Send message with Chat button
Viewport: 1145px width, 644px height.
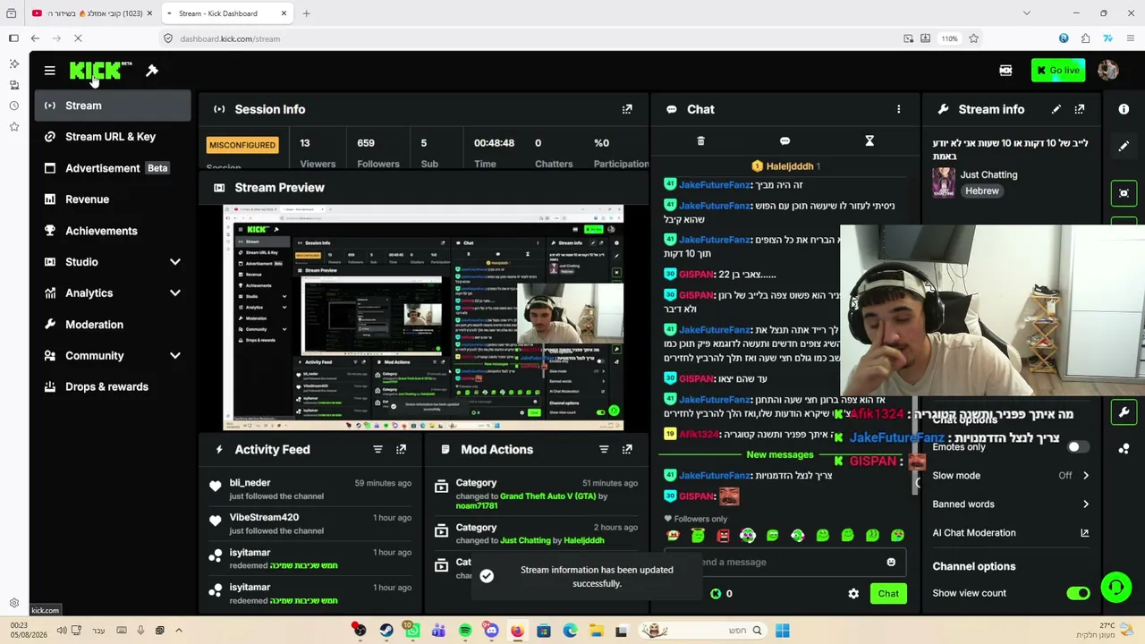(x=888, y=594)
